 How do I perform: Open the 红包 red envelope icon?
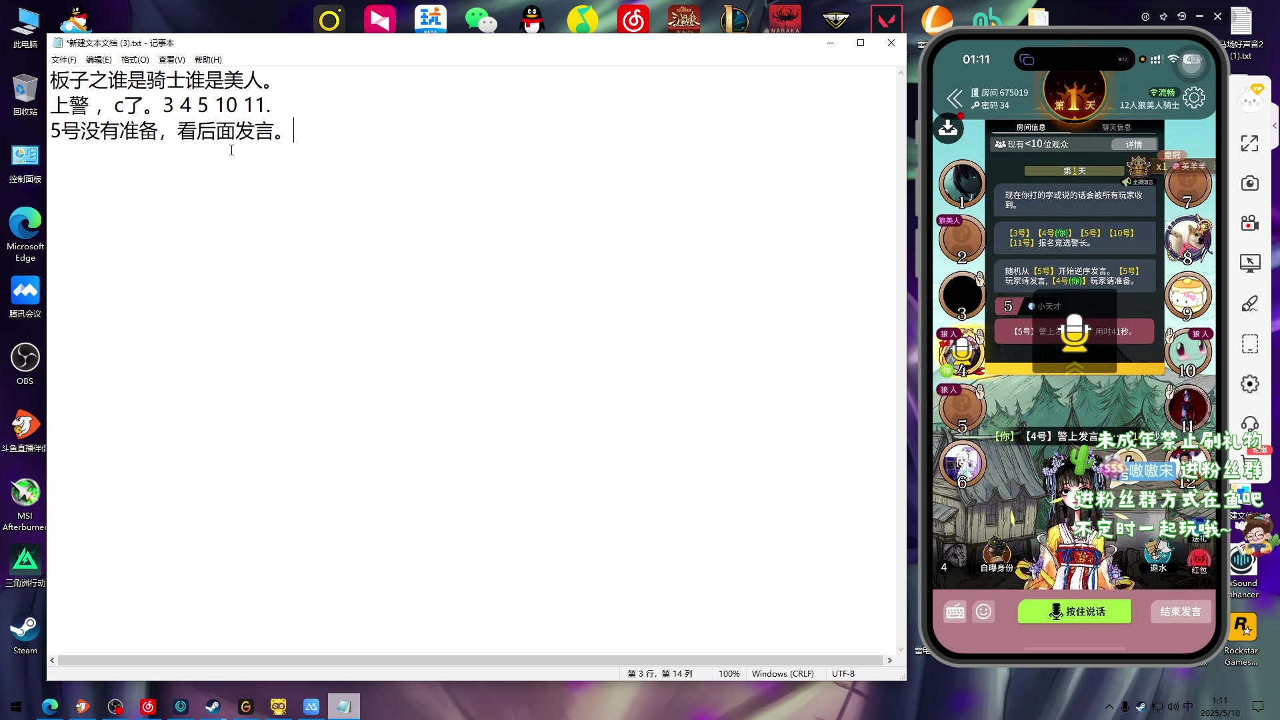pos(1199,560)
